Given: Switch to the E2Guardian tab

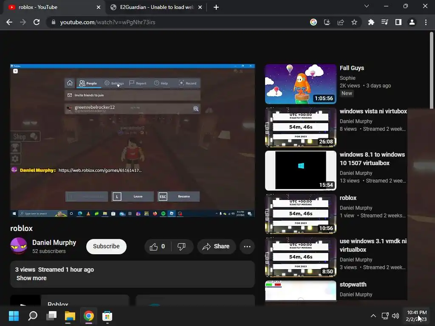Looking at the screenshot, I should click(x=157, y=7).
